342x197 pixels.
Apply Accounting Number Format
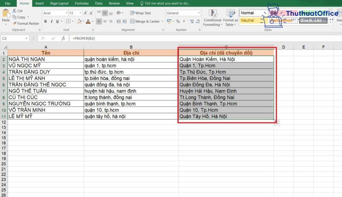pyautogui.click(x=169, y=21)
